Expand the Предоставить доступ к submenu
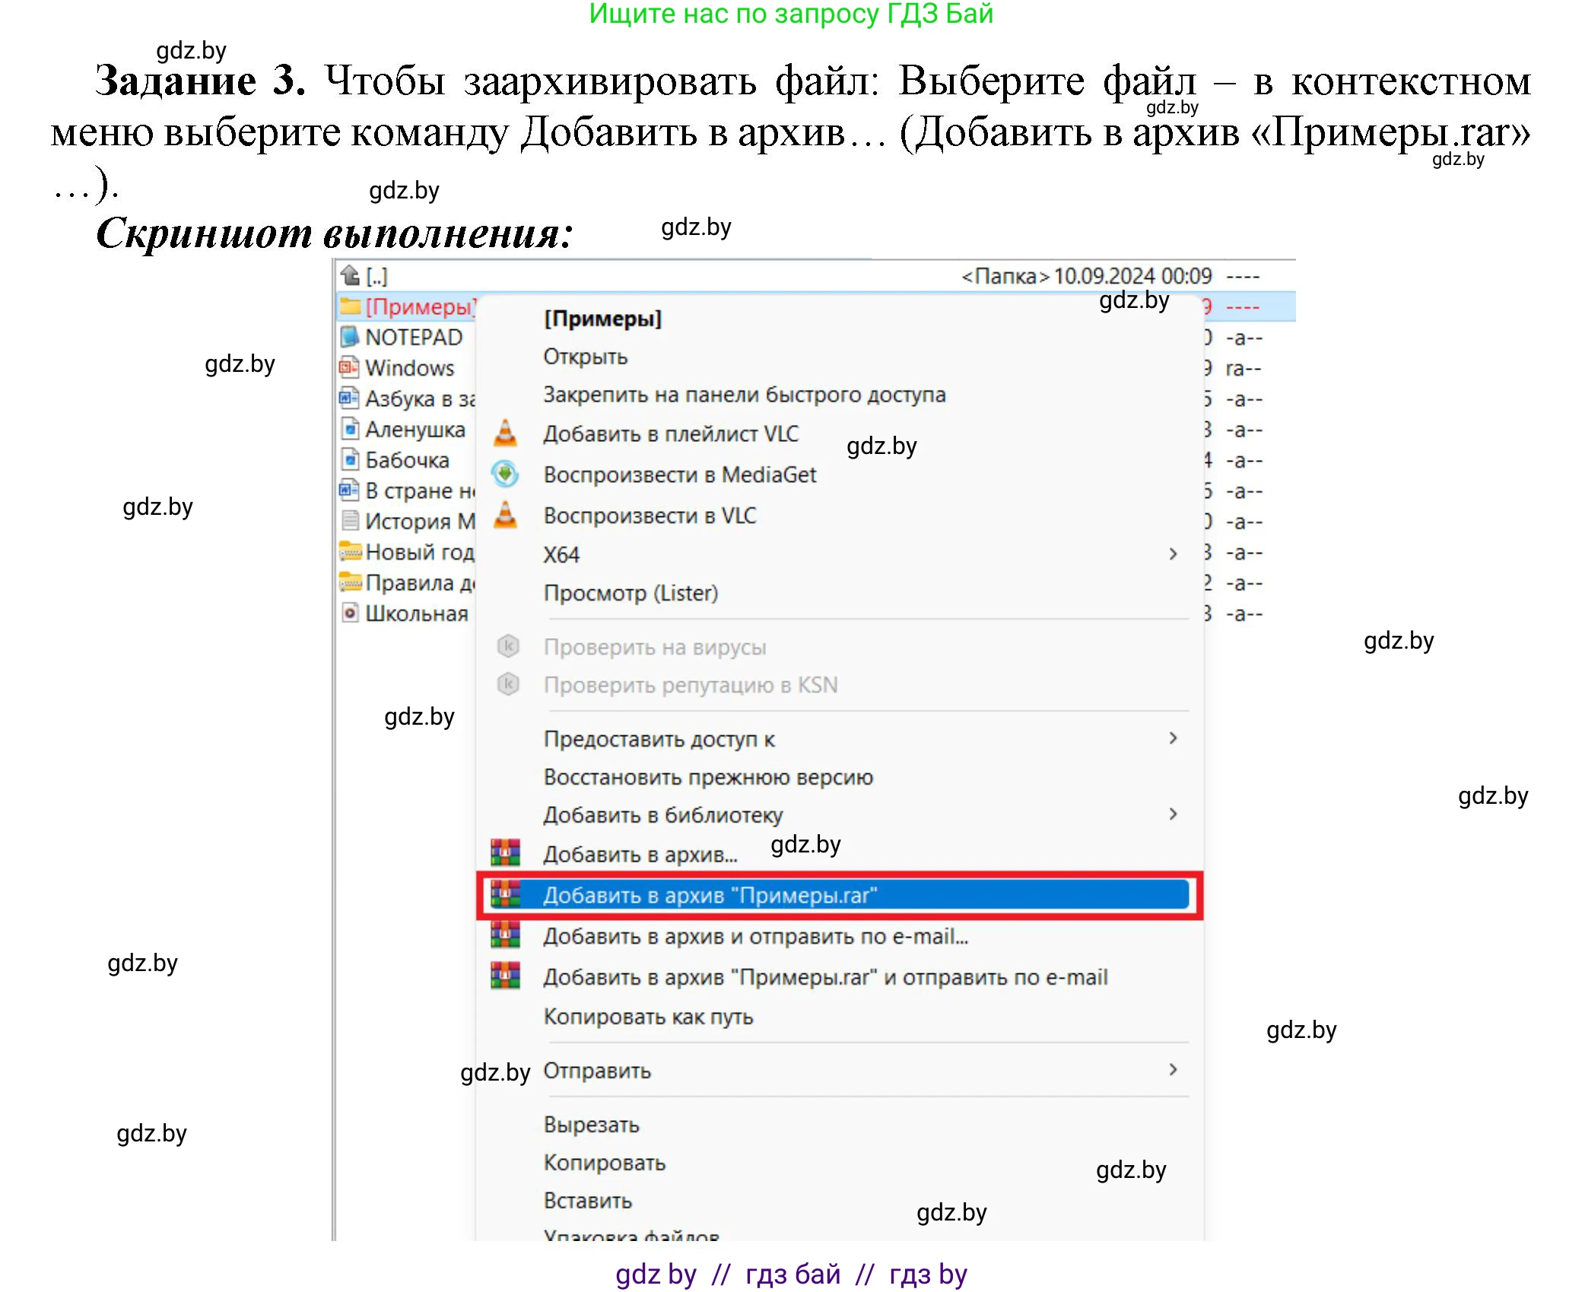This screenshot has width=1585, height=1292. click(1171, 738)
